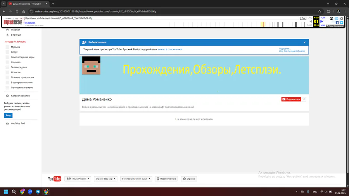Click the Wayback Machine logo

click(x=13, y=22)
